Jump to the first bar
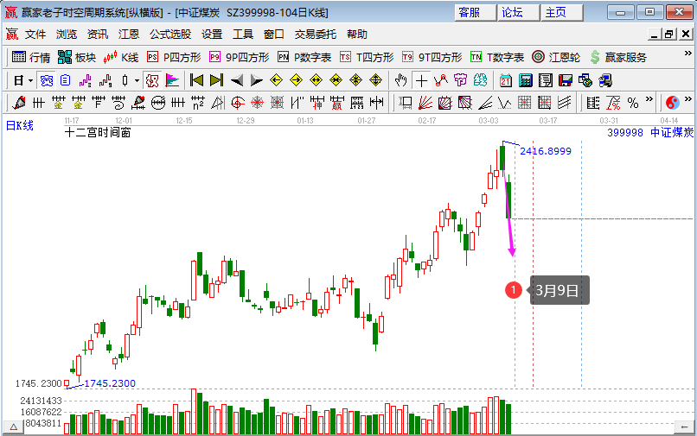This screenshot has height=436, width=697. pyautogui.click(x=196, y=81)
